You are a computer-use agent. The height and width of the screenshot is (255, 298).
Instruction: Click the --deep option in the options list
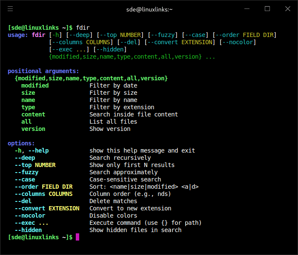click(x=25, y=158)
